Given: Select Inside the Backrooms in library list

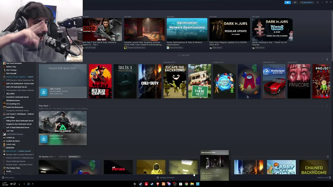Looking at the screenshot, I should point(15,107).
